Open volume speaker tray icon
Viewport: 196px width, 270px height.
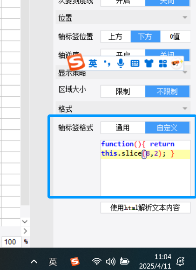tap(110, 262)
